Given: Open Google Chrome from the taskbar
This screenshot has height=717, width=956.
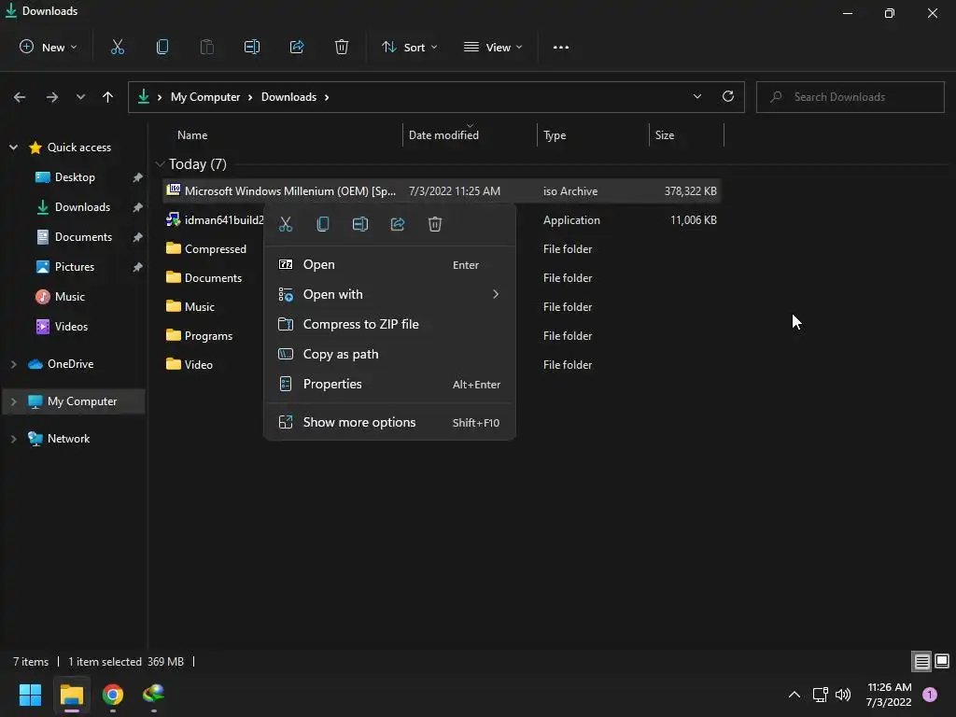Looking at the screenshot, I should pyautogui.click(x=113, y=694).
